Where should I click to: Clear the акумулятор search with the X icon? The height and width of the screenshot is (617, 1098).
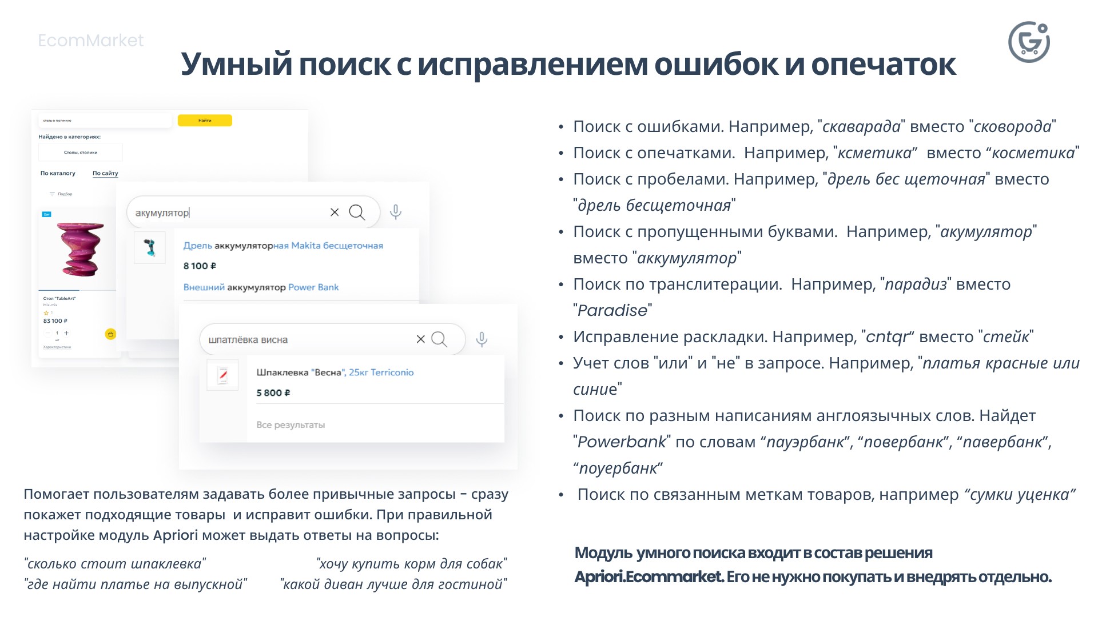[x=334, y=212]
